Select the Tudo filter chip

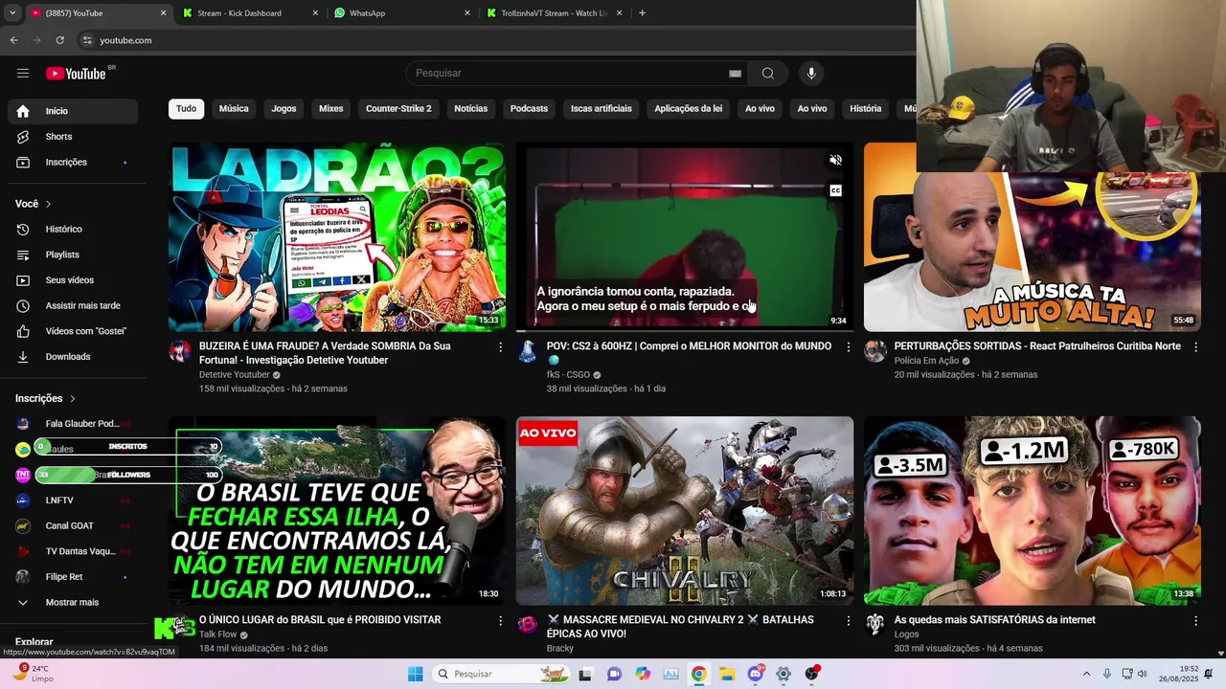click(x=186, y=109)
